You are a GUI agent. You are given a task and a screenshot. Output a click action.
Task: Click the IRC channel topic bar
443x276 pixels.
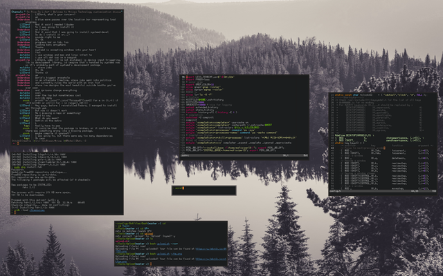tap(67, 12)
